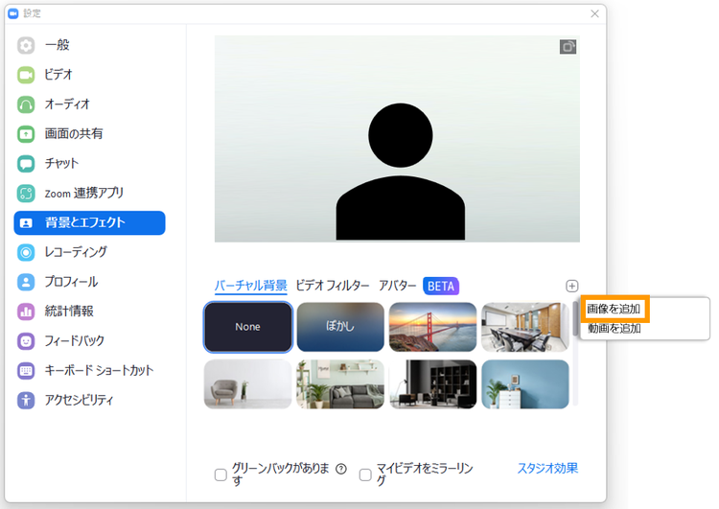Click the plus icon to add background
The image size is (719, 509).
[571, 287]
